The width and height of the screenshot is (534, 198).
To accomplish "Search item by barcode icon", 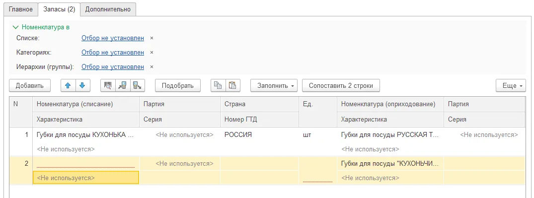I will (x=108, y=85).
